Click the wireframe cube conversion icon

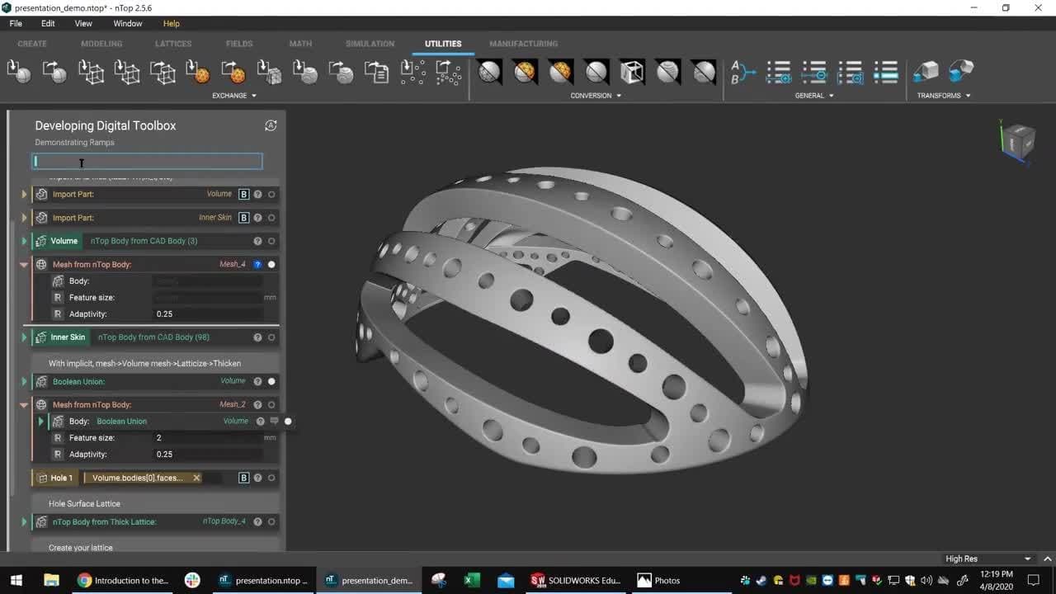click(x=632, y=72)
